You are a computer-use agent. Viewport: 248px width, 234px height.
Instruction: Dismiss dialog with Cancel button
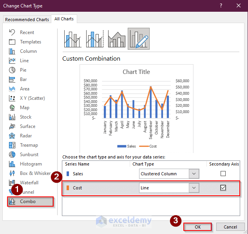(230, 227)
